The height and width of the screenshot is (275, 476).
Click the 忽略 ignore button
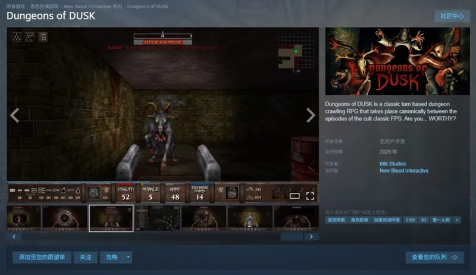112,257
